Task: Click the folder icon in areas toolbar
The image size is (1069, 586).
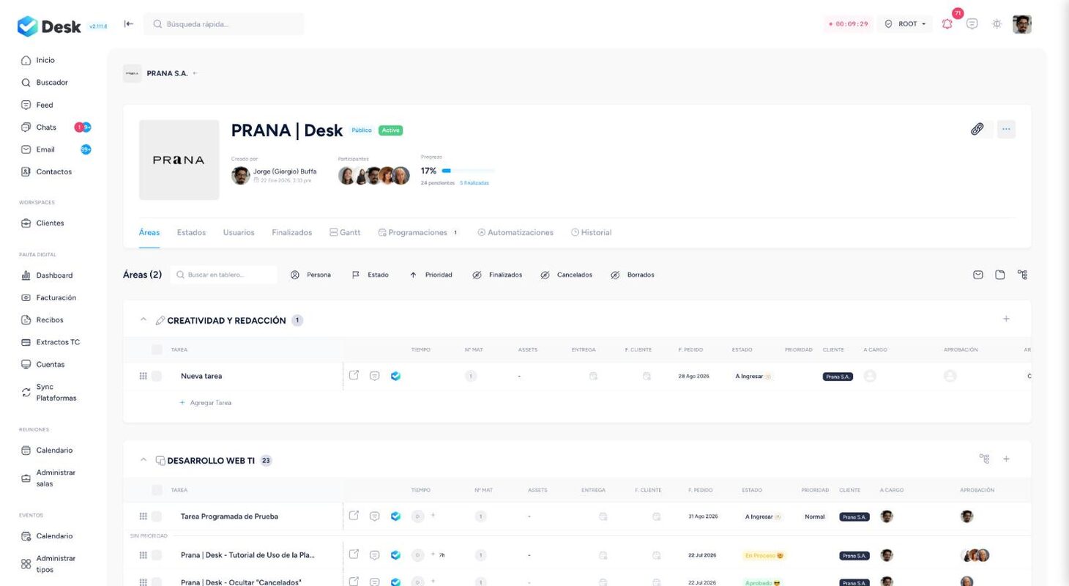Action: 1000,275
